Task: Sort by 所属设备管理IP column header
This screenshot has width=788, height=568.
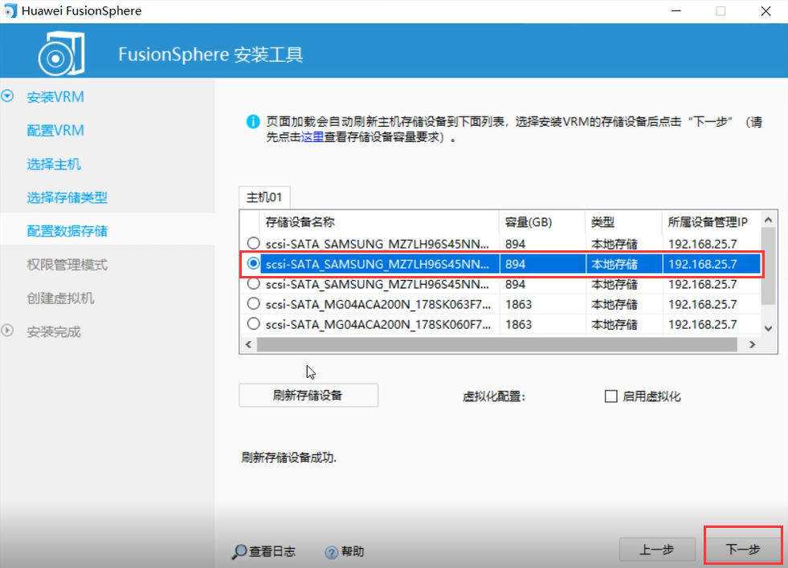Action: point(711,221)
